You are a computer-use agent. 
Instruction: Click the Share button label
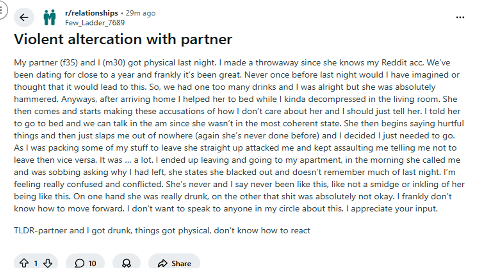point(181,264)
